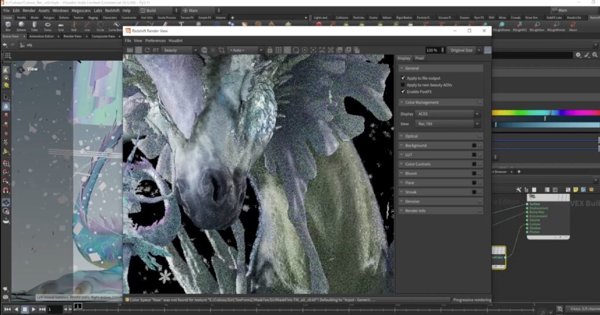This screenshot has width=600, height=315.
Task: Click play forward on the timeline
Action: click(x=33, y=309)
